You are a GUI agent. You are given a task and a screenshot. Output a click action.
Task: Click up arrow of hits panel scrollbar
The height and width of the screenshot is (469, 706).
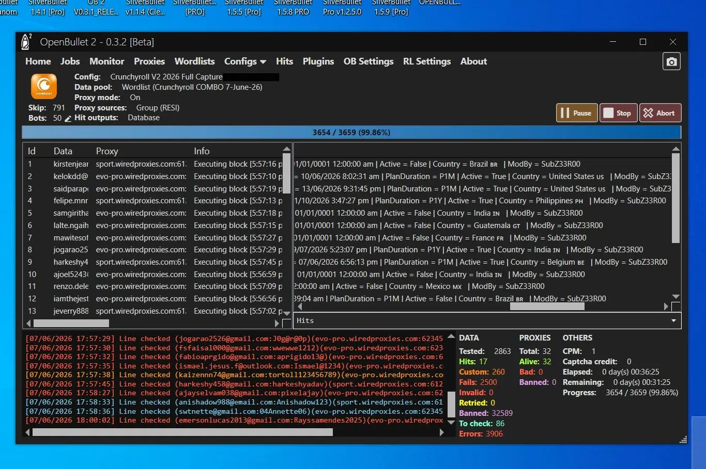point(676,149)
